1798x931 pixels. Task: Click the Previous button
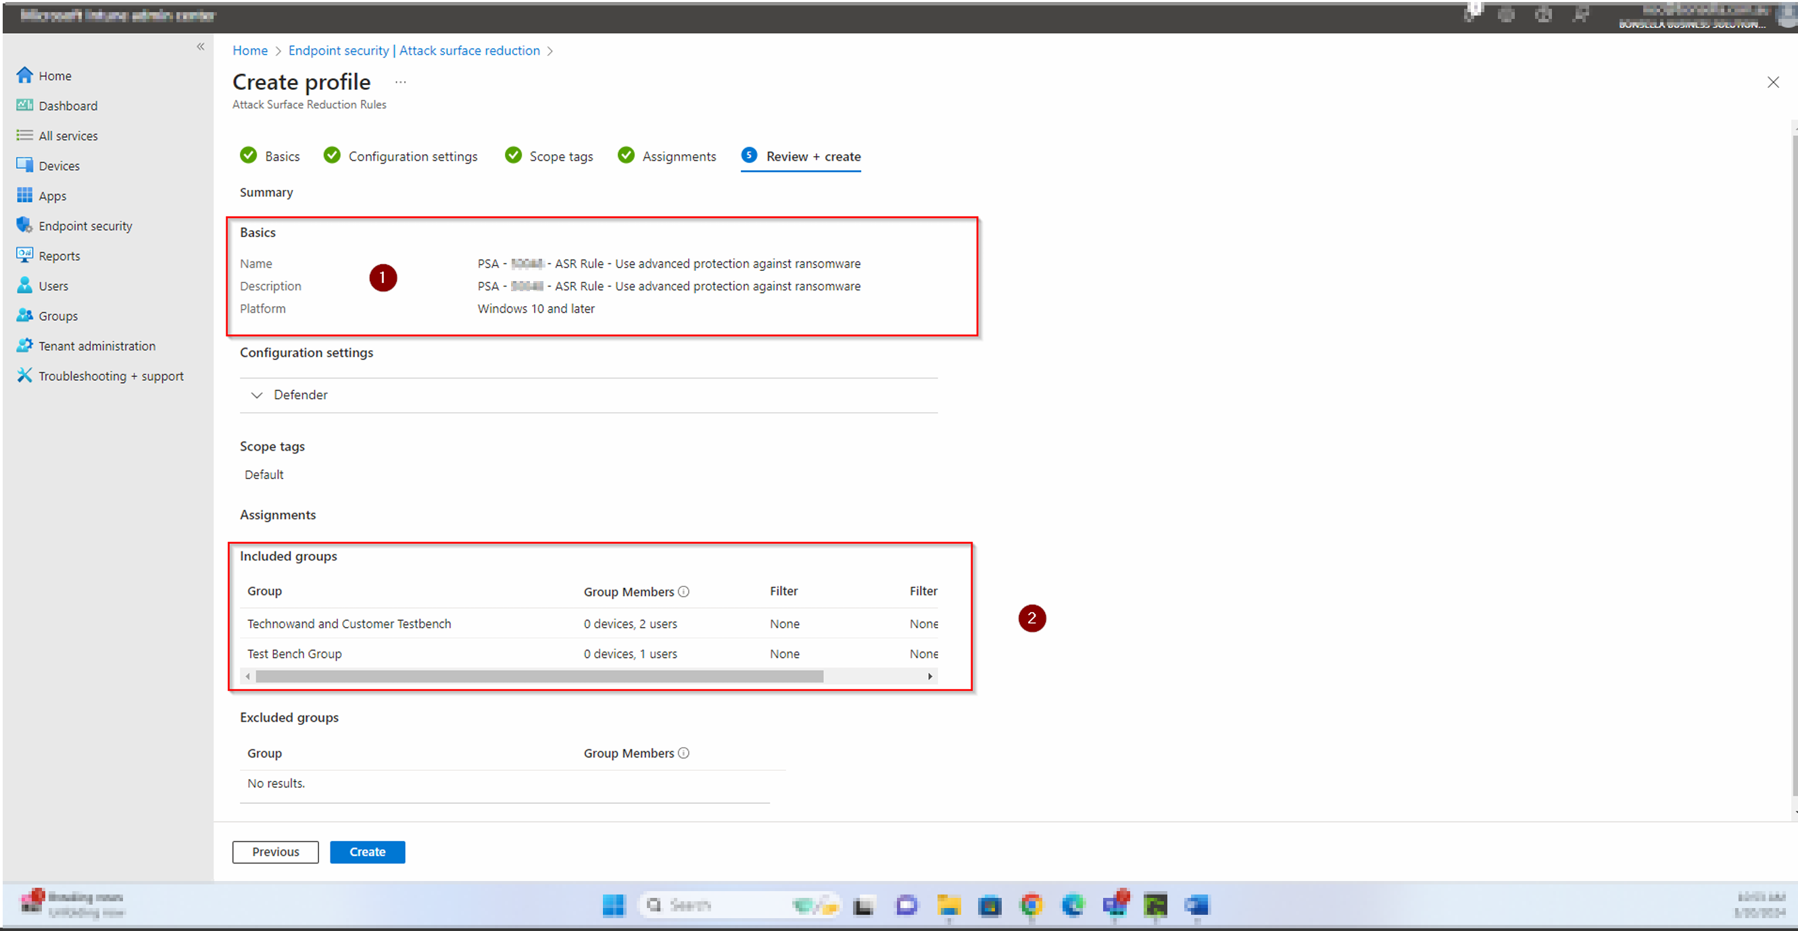coord(275,851)
